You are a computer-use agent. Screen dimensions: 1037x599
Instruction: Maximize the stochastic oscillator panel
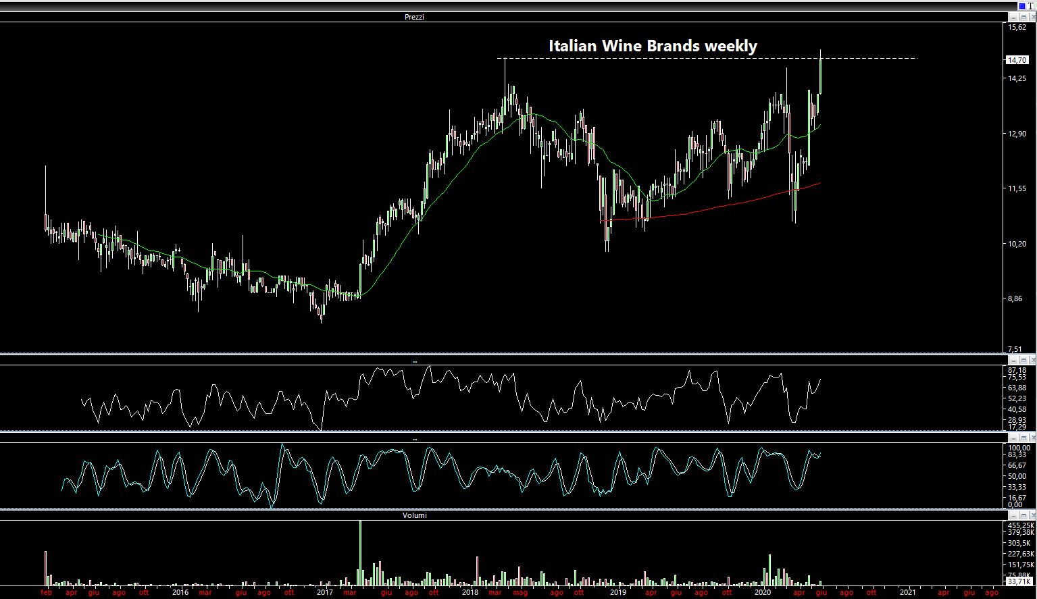(1023, 438)
